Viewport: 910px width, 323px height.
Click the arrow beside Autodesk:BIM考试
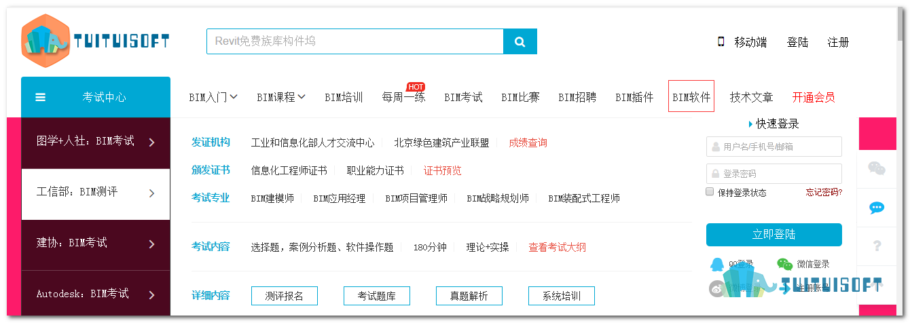click(151, 295)
